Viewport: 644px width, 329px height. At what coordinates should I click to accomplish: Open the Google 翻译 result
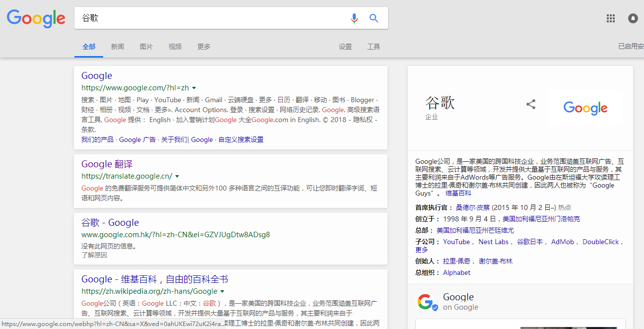tap(107, 164)
